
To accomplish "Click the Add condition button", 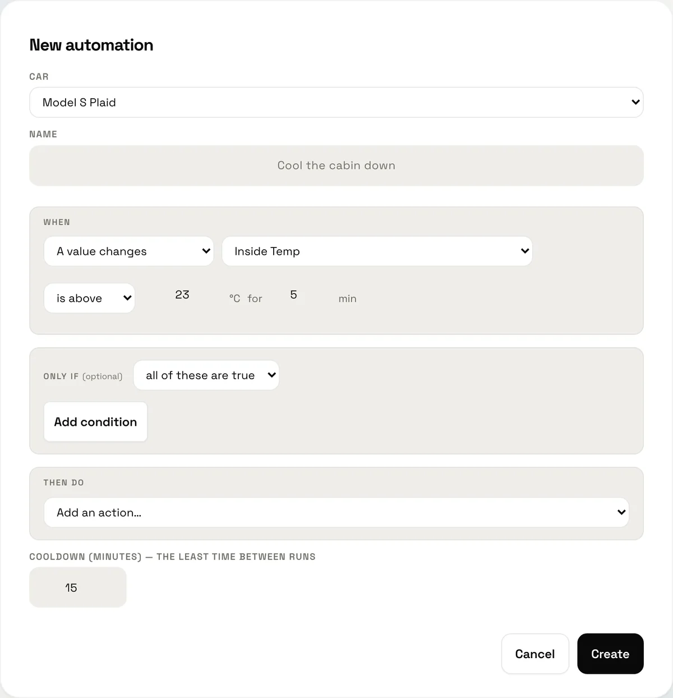I will (x=95, y=422).
